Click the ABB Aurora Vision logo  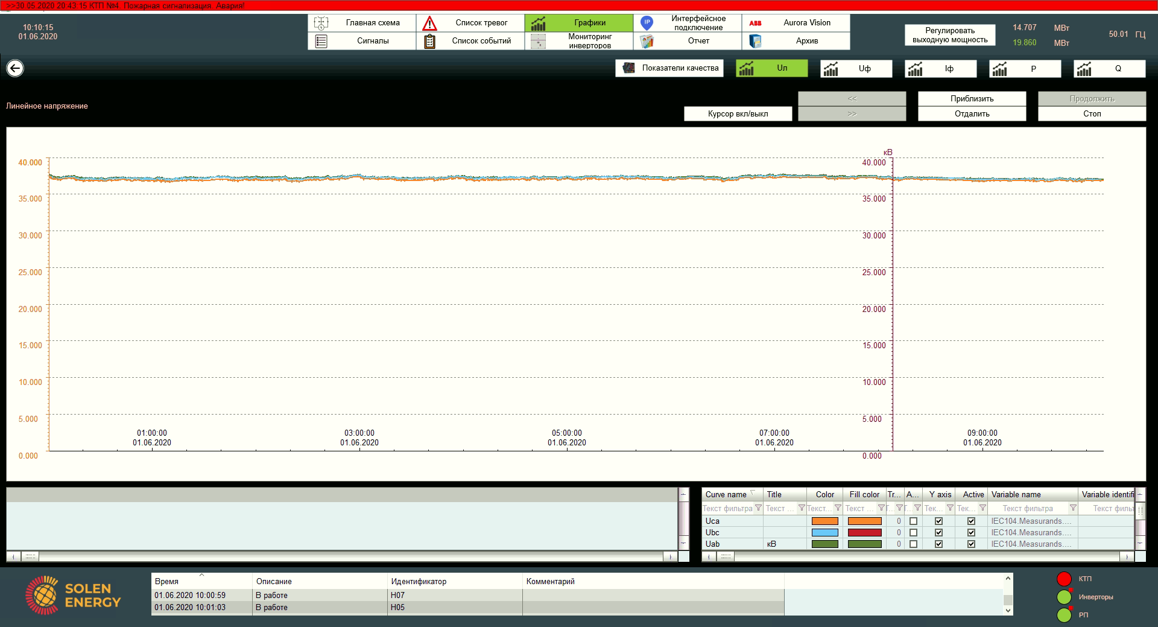tap(755, 23)
